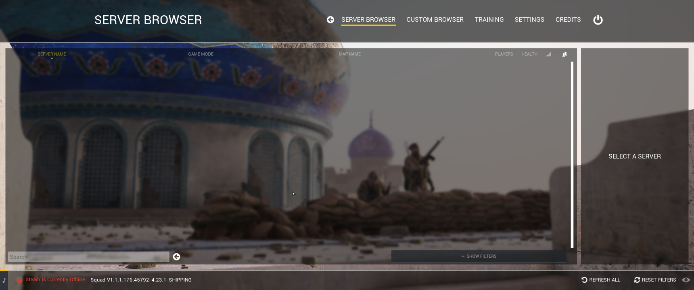Click the arrow icon next to Search
The width and height of the screenshot is (694, 290).
click(x=177, y=257)
